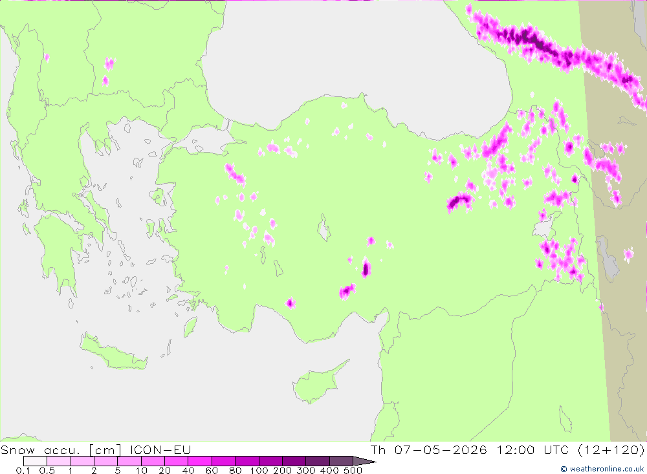The height and width of the screenshot is (474, 647).
Task: Click the '0.1' legend label
Action: 23,471
